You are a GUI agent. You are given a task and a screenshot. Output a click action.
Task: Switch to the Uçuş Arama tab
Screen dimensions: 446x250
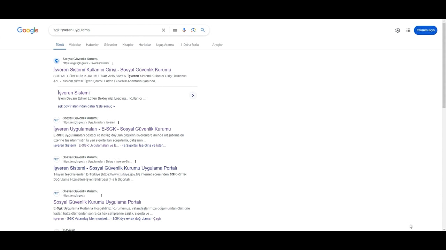[x=165, y=45]
